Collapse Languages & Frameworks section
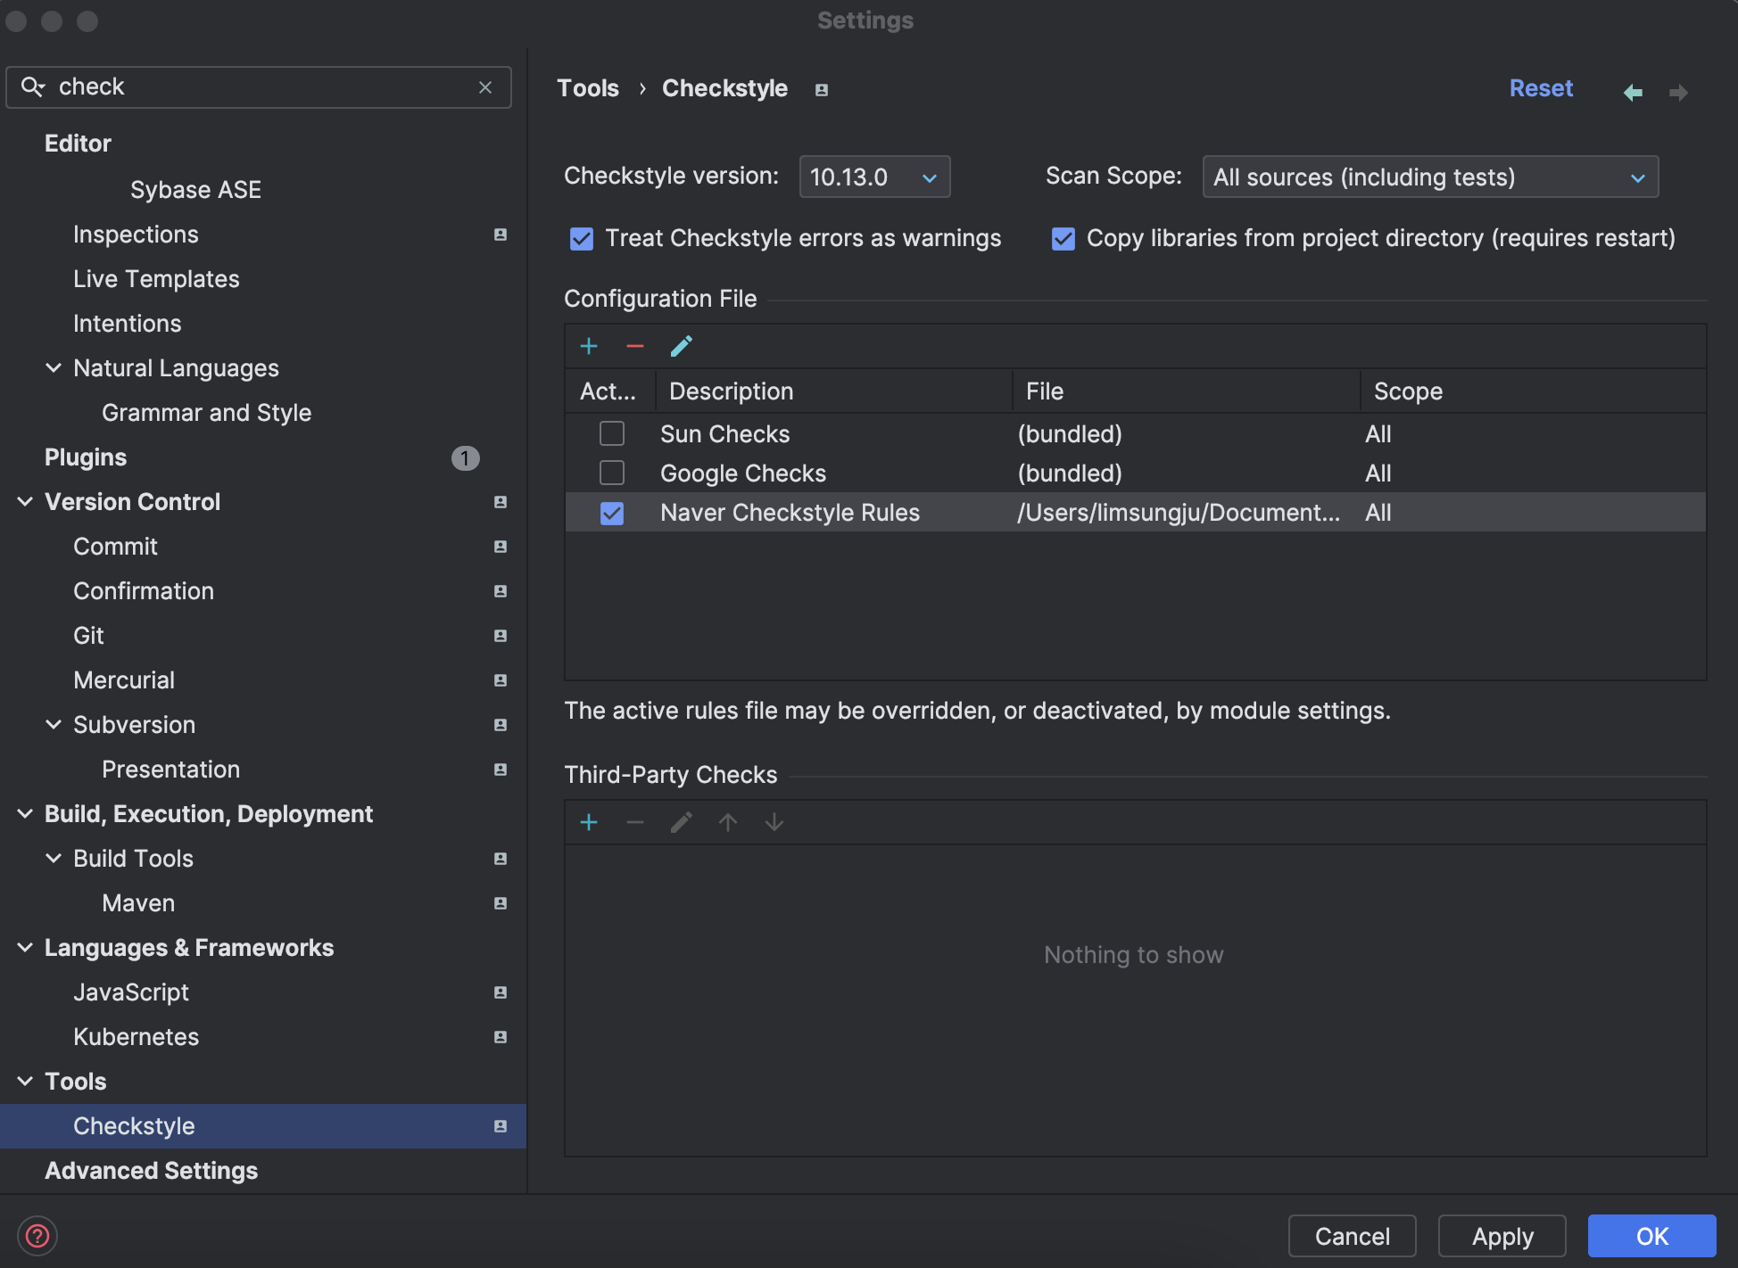This screenshot has width=1738, height=1268. [x=25, y=947]
